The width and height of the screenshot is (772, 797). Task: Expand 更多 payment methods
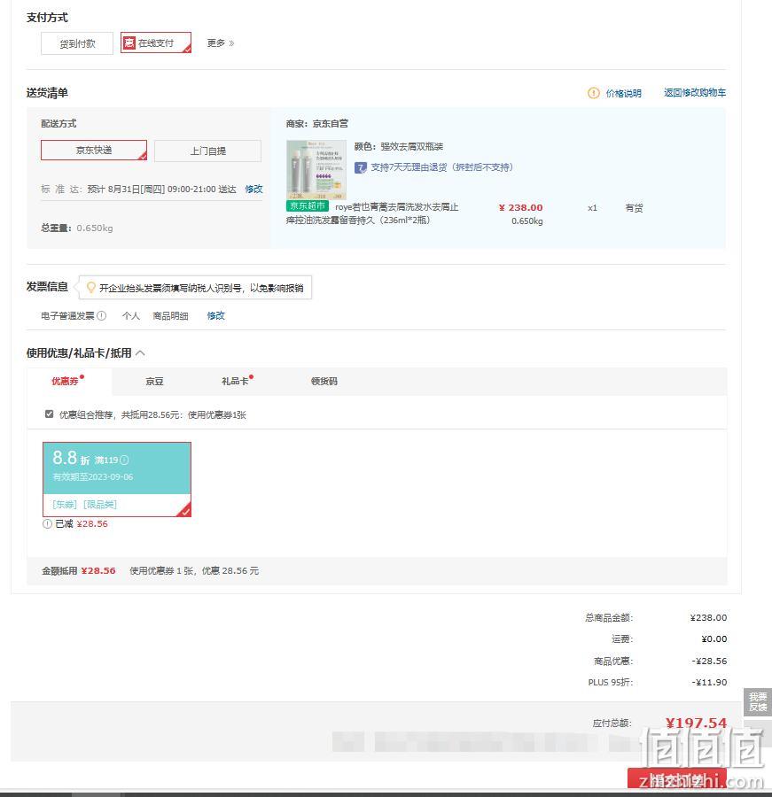click(221, 43)
